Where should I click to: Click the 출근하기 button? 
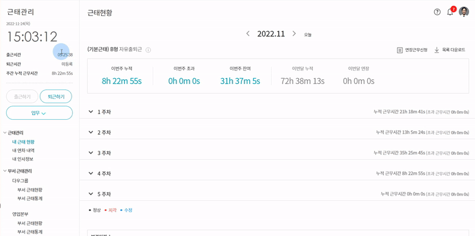[x=22, y=97]
